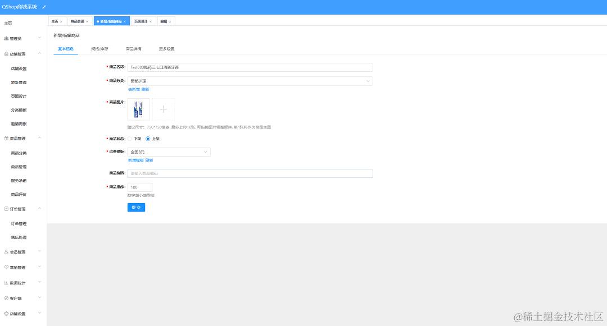Click the 商品名称 input field

[250, 67]
